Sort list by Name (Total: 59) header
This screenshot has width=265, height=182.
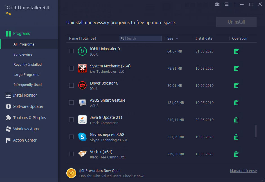coord(82,38)
